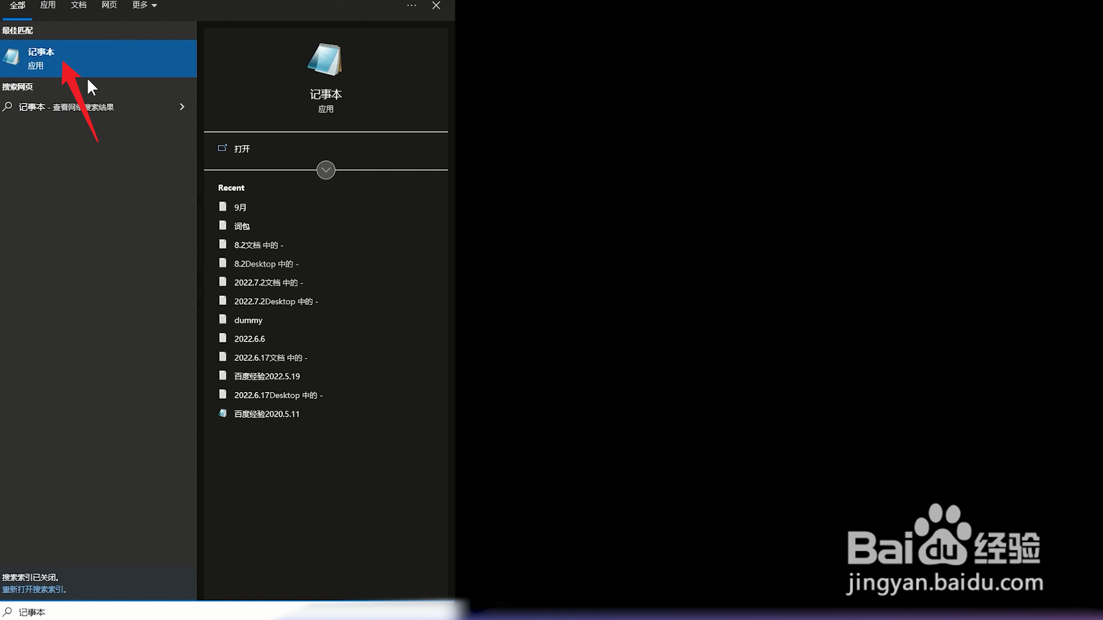Open recent file dummy

[248, 320]
